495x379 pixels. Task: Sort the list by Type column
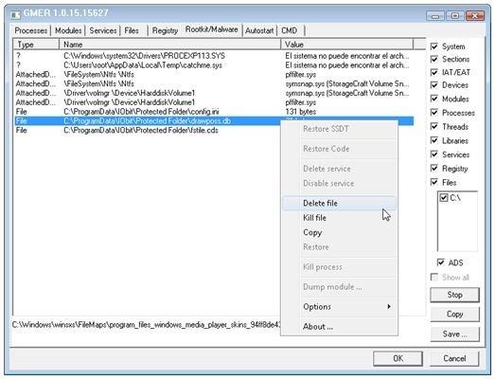[x=36, y=45]
